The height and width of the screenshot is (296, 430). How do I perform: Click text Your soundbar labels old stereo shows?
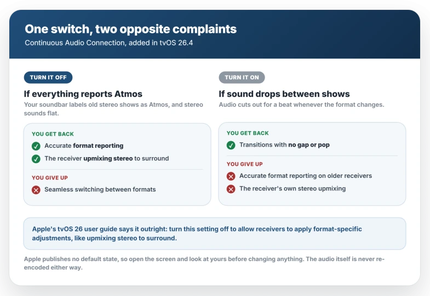(113, 109)
